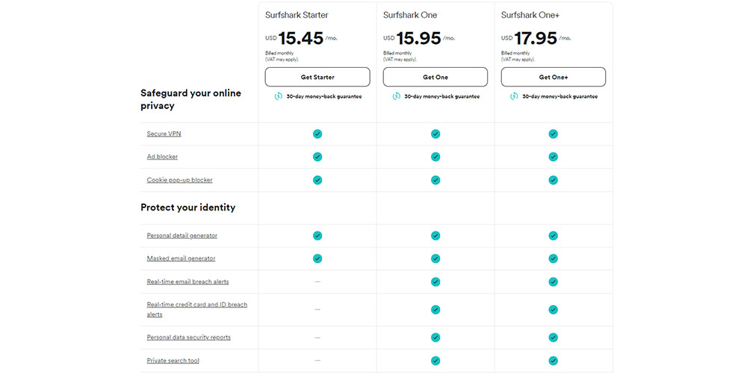Click the Get Starter button

[x=317, y=77]
